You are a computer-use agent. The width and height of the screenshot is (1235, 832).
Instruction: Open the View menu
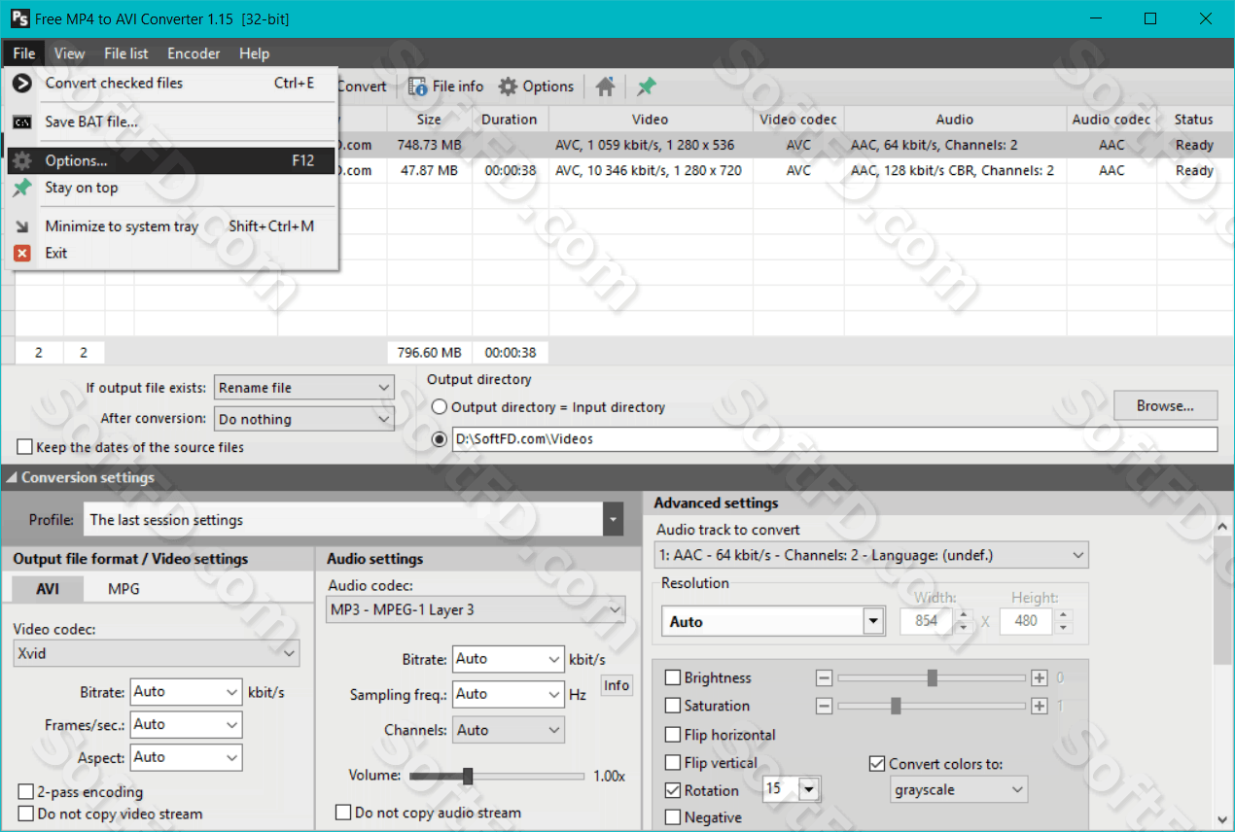[69, 53]
